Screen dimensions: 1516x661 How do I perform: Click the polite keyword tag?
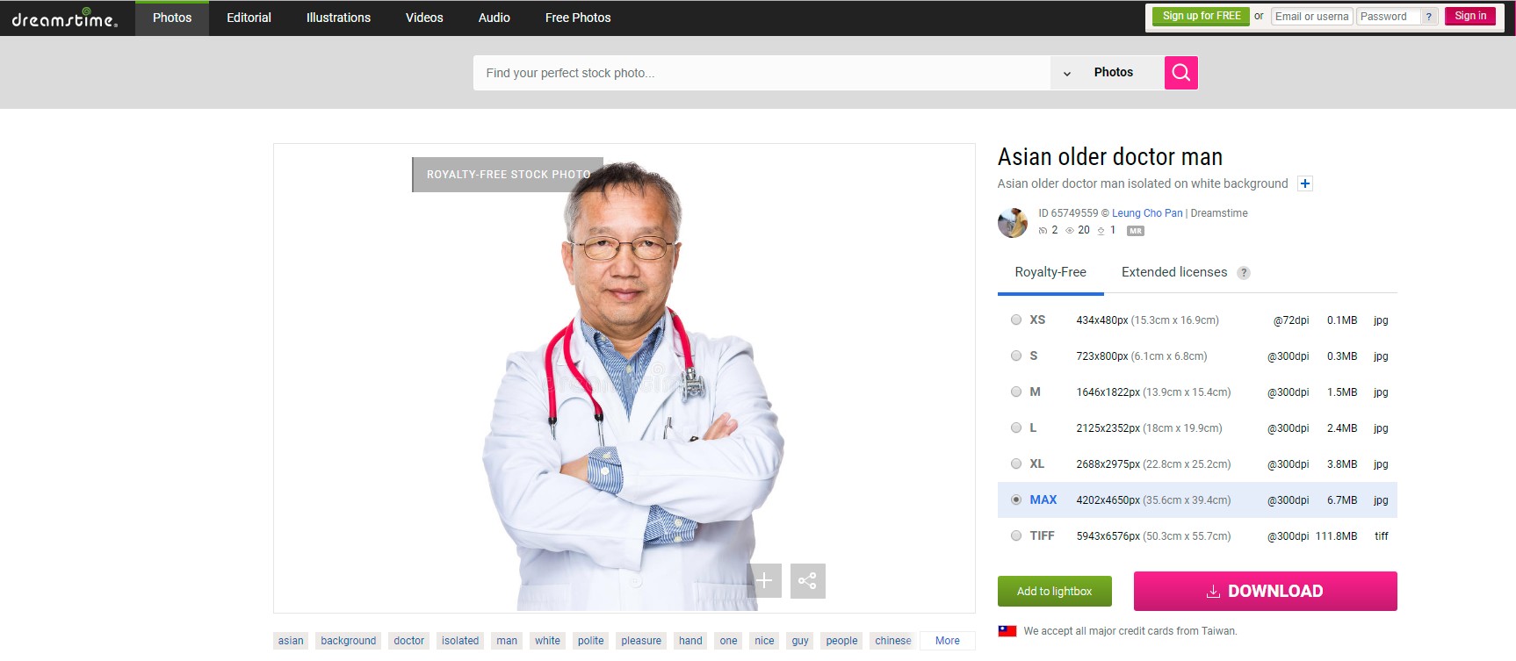[591, 641]
